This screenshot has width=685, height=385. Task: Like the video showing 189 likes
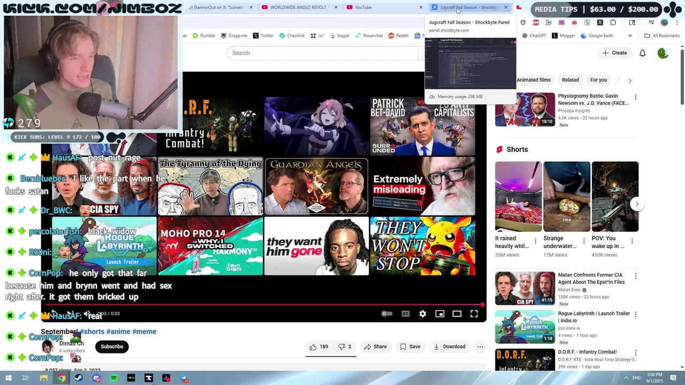[x=319, y=346]
